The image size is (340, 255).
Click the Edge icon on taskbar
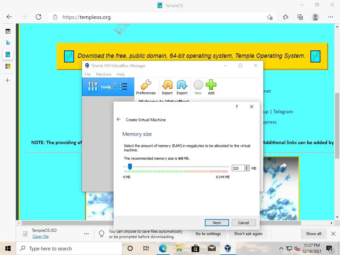(x=163, y=248)
